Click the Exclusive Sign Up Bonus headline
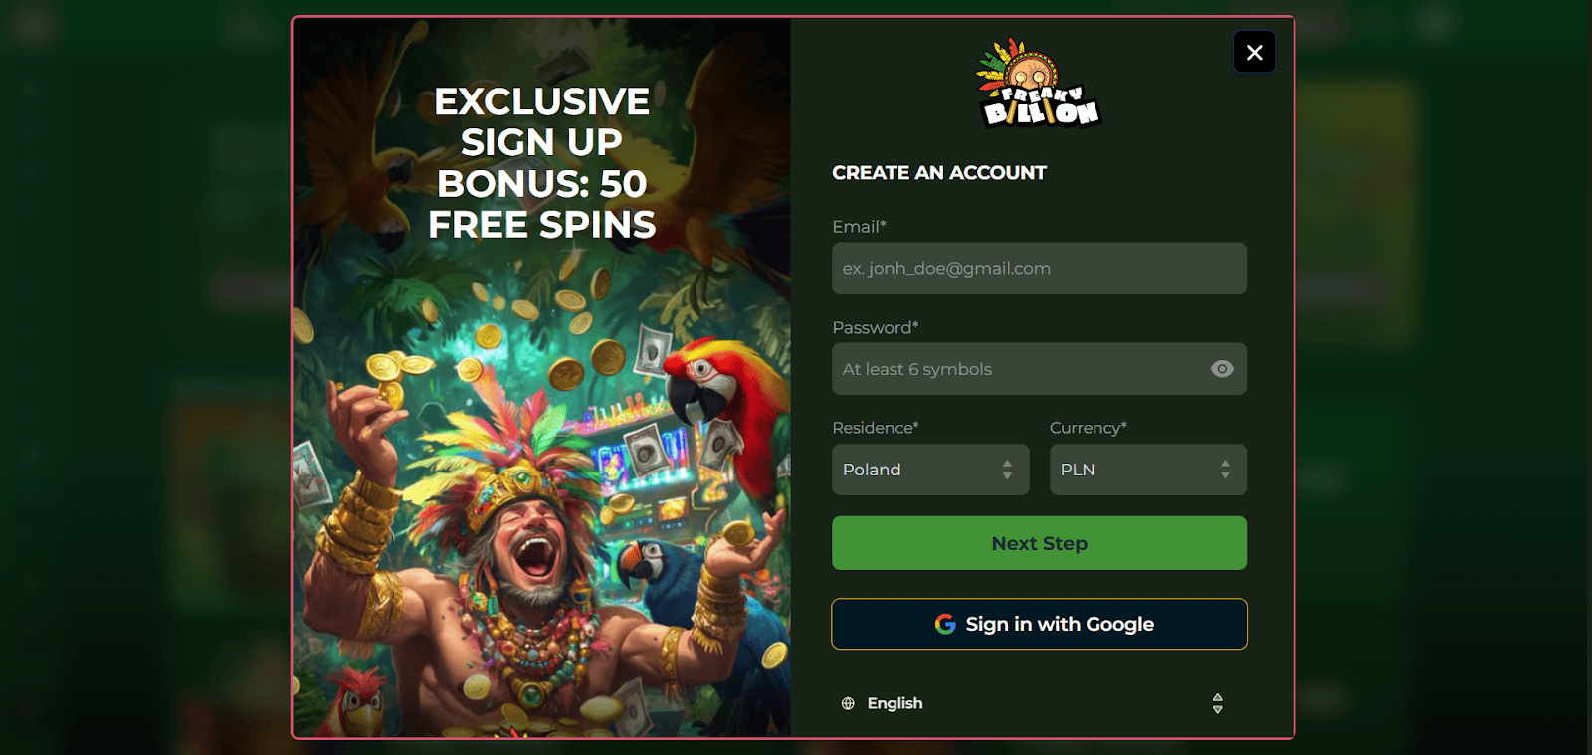The image size is (1592, 755). point(542,163)
